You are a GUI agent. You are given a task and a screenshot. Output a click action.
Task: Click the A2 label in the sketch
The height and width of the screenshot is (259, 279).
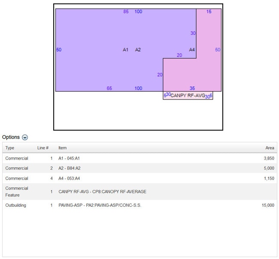[138, 50]
